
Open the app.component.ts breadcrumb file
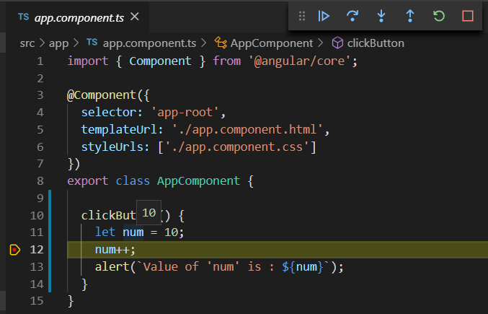point(147,43)
